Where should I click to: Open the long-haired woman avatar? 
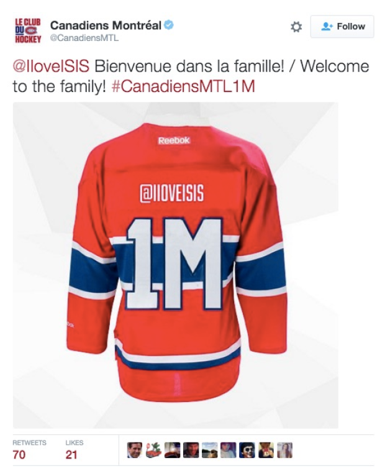pyautogui.click(x=284, y=450)
